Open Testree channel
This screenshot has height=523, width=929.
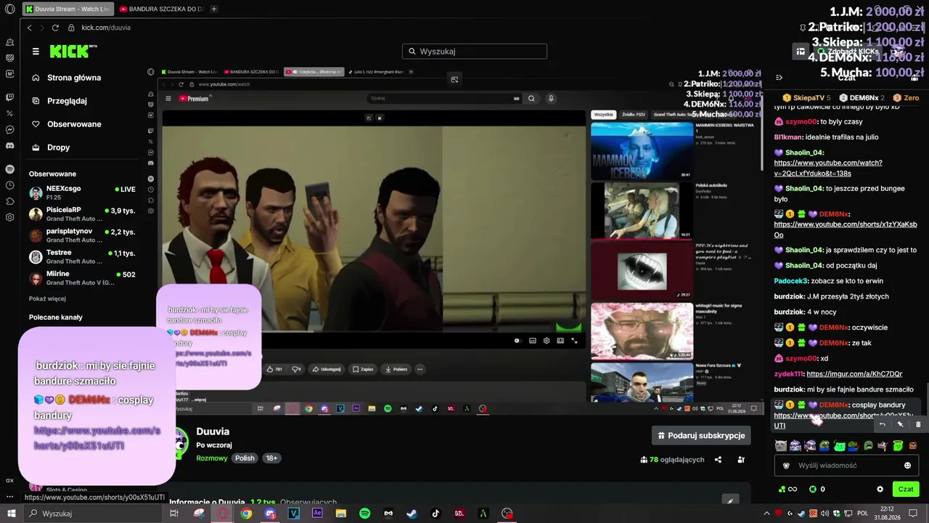click(x=82, y=256)
